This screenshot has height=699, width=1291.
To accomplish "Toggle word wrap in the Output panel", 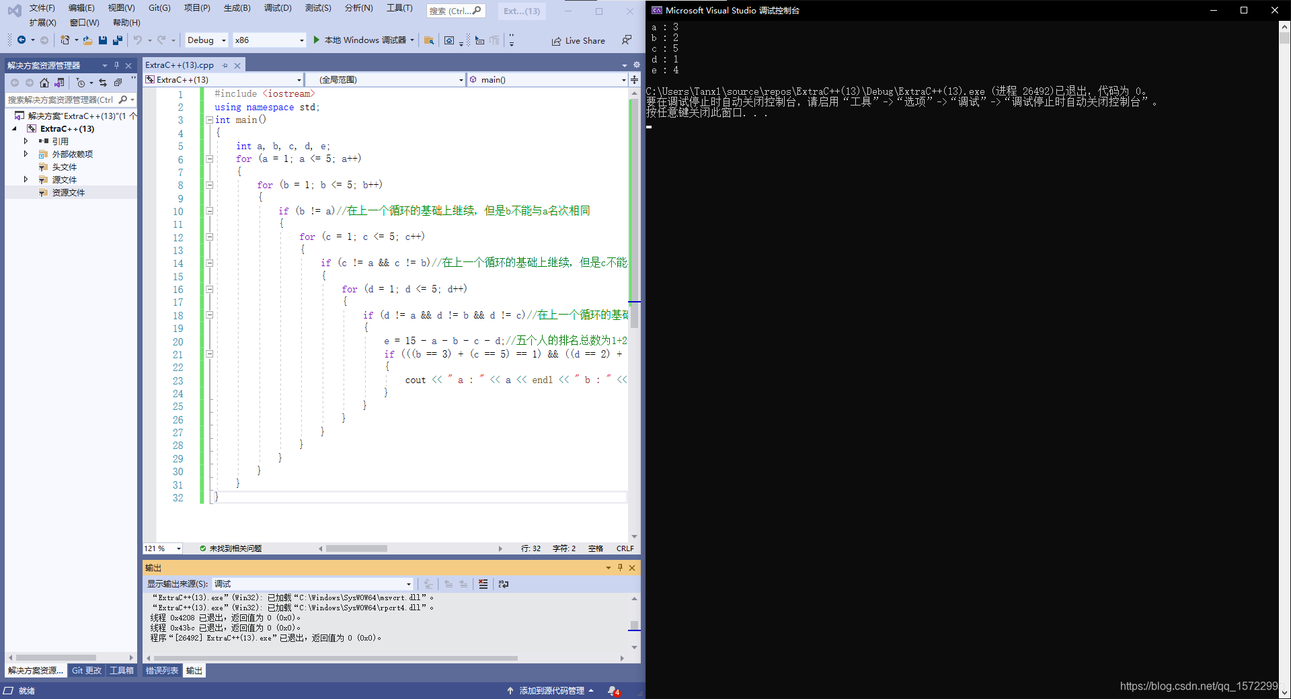I will coord(504,584).
